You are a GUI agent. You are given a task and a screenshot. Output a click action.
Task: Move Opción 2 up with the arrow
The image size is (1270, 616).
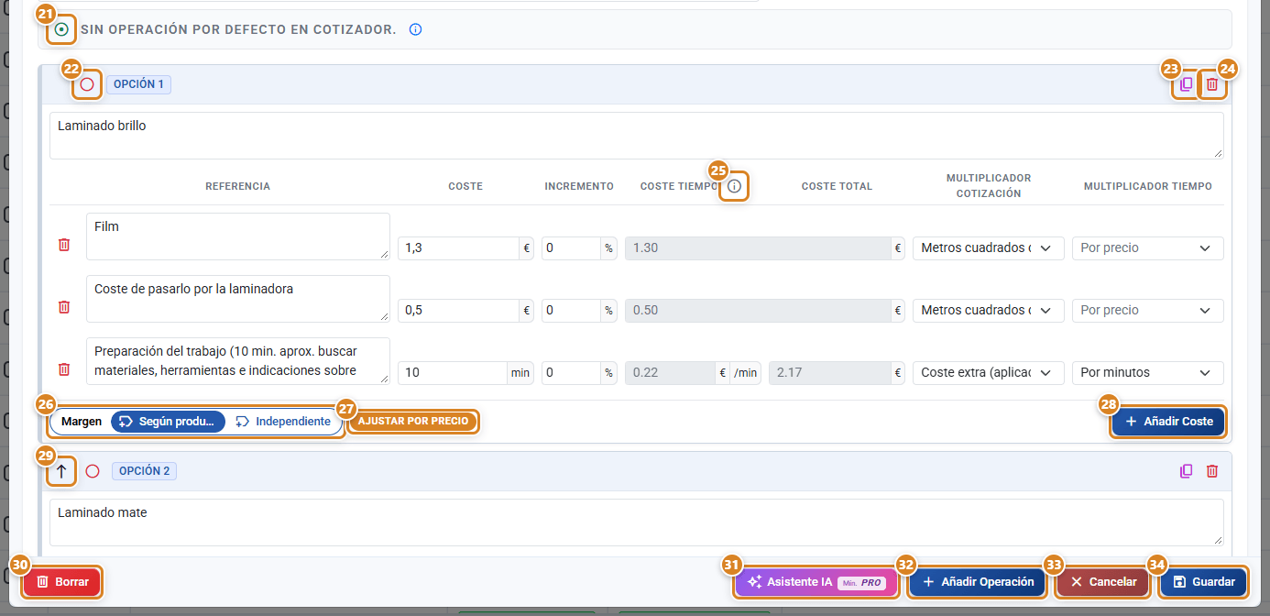(61, 471)
